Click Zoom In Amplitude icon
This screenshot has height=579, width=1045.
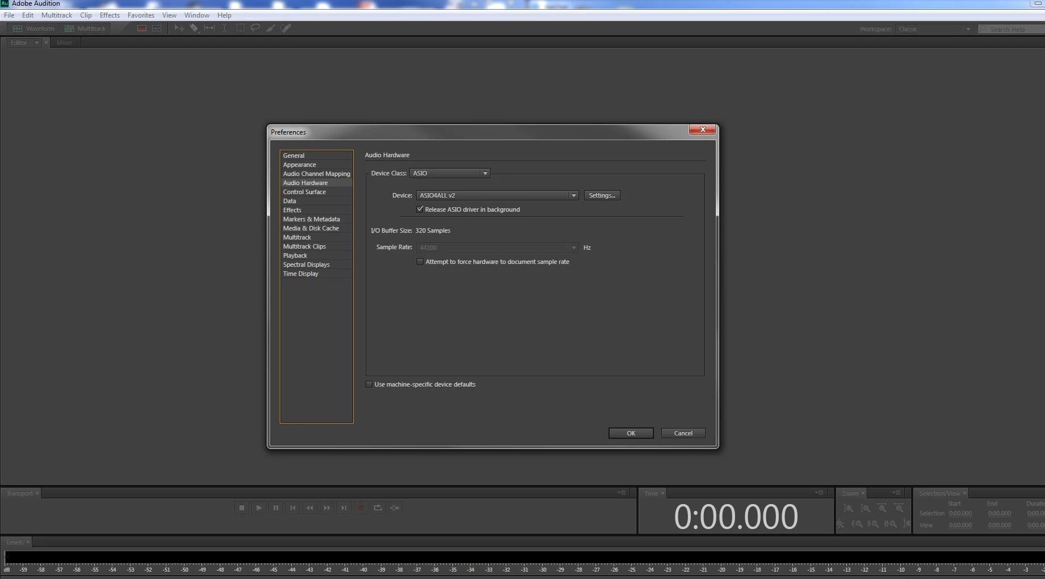click(x=849, y=508)
